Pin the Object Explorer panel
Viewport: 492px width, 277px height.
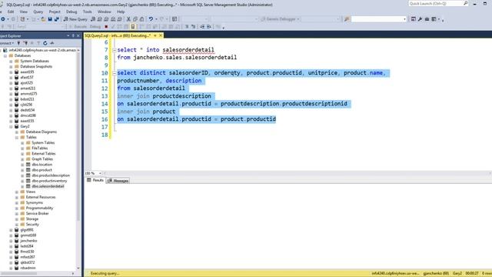[x=73, y=36]
